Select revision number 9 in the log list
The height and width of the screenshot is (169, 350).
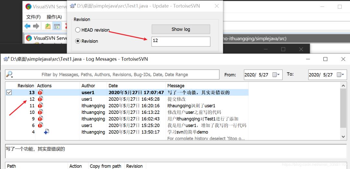click(x=33, y=119)
